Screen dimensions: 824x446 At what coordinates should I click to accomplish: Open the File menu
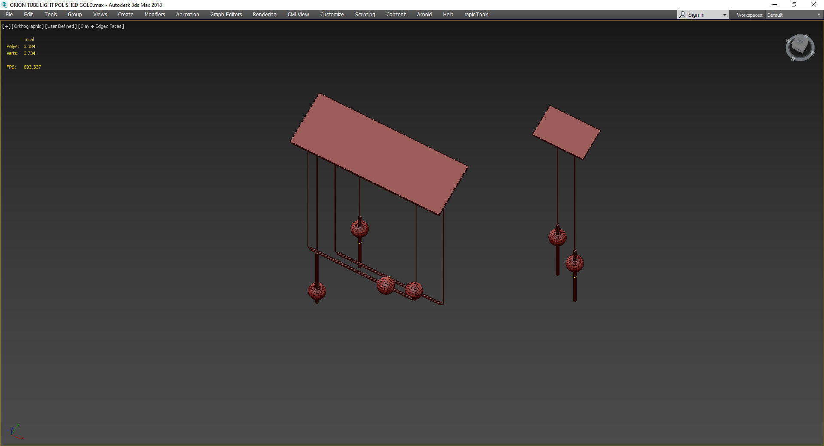tap(9, 15)
